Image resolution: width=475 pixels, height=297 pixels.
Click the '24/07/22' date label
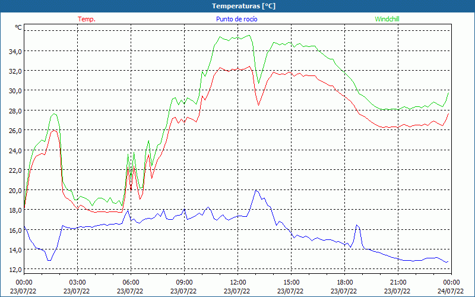[451, 291]
